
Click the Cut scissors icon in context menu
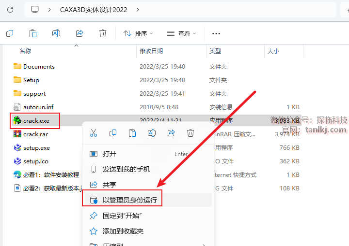coord(94,133)
